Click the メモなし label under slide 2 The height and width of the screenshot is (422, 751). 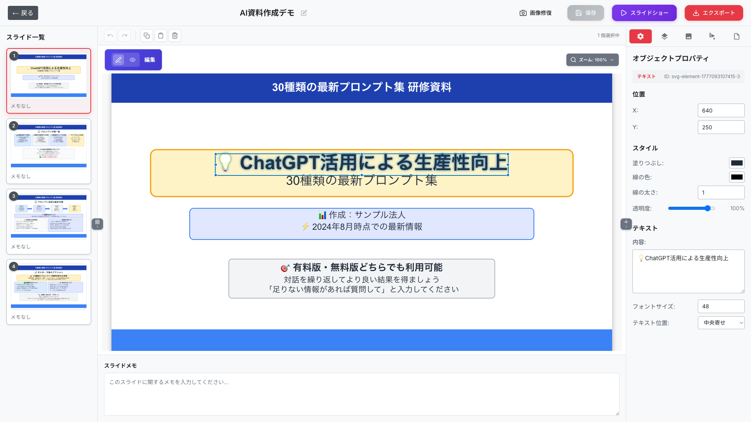click(x=21, y=176)
